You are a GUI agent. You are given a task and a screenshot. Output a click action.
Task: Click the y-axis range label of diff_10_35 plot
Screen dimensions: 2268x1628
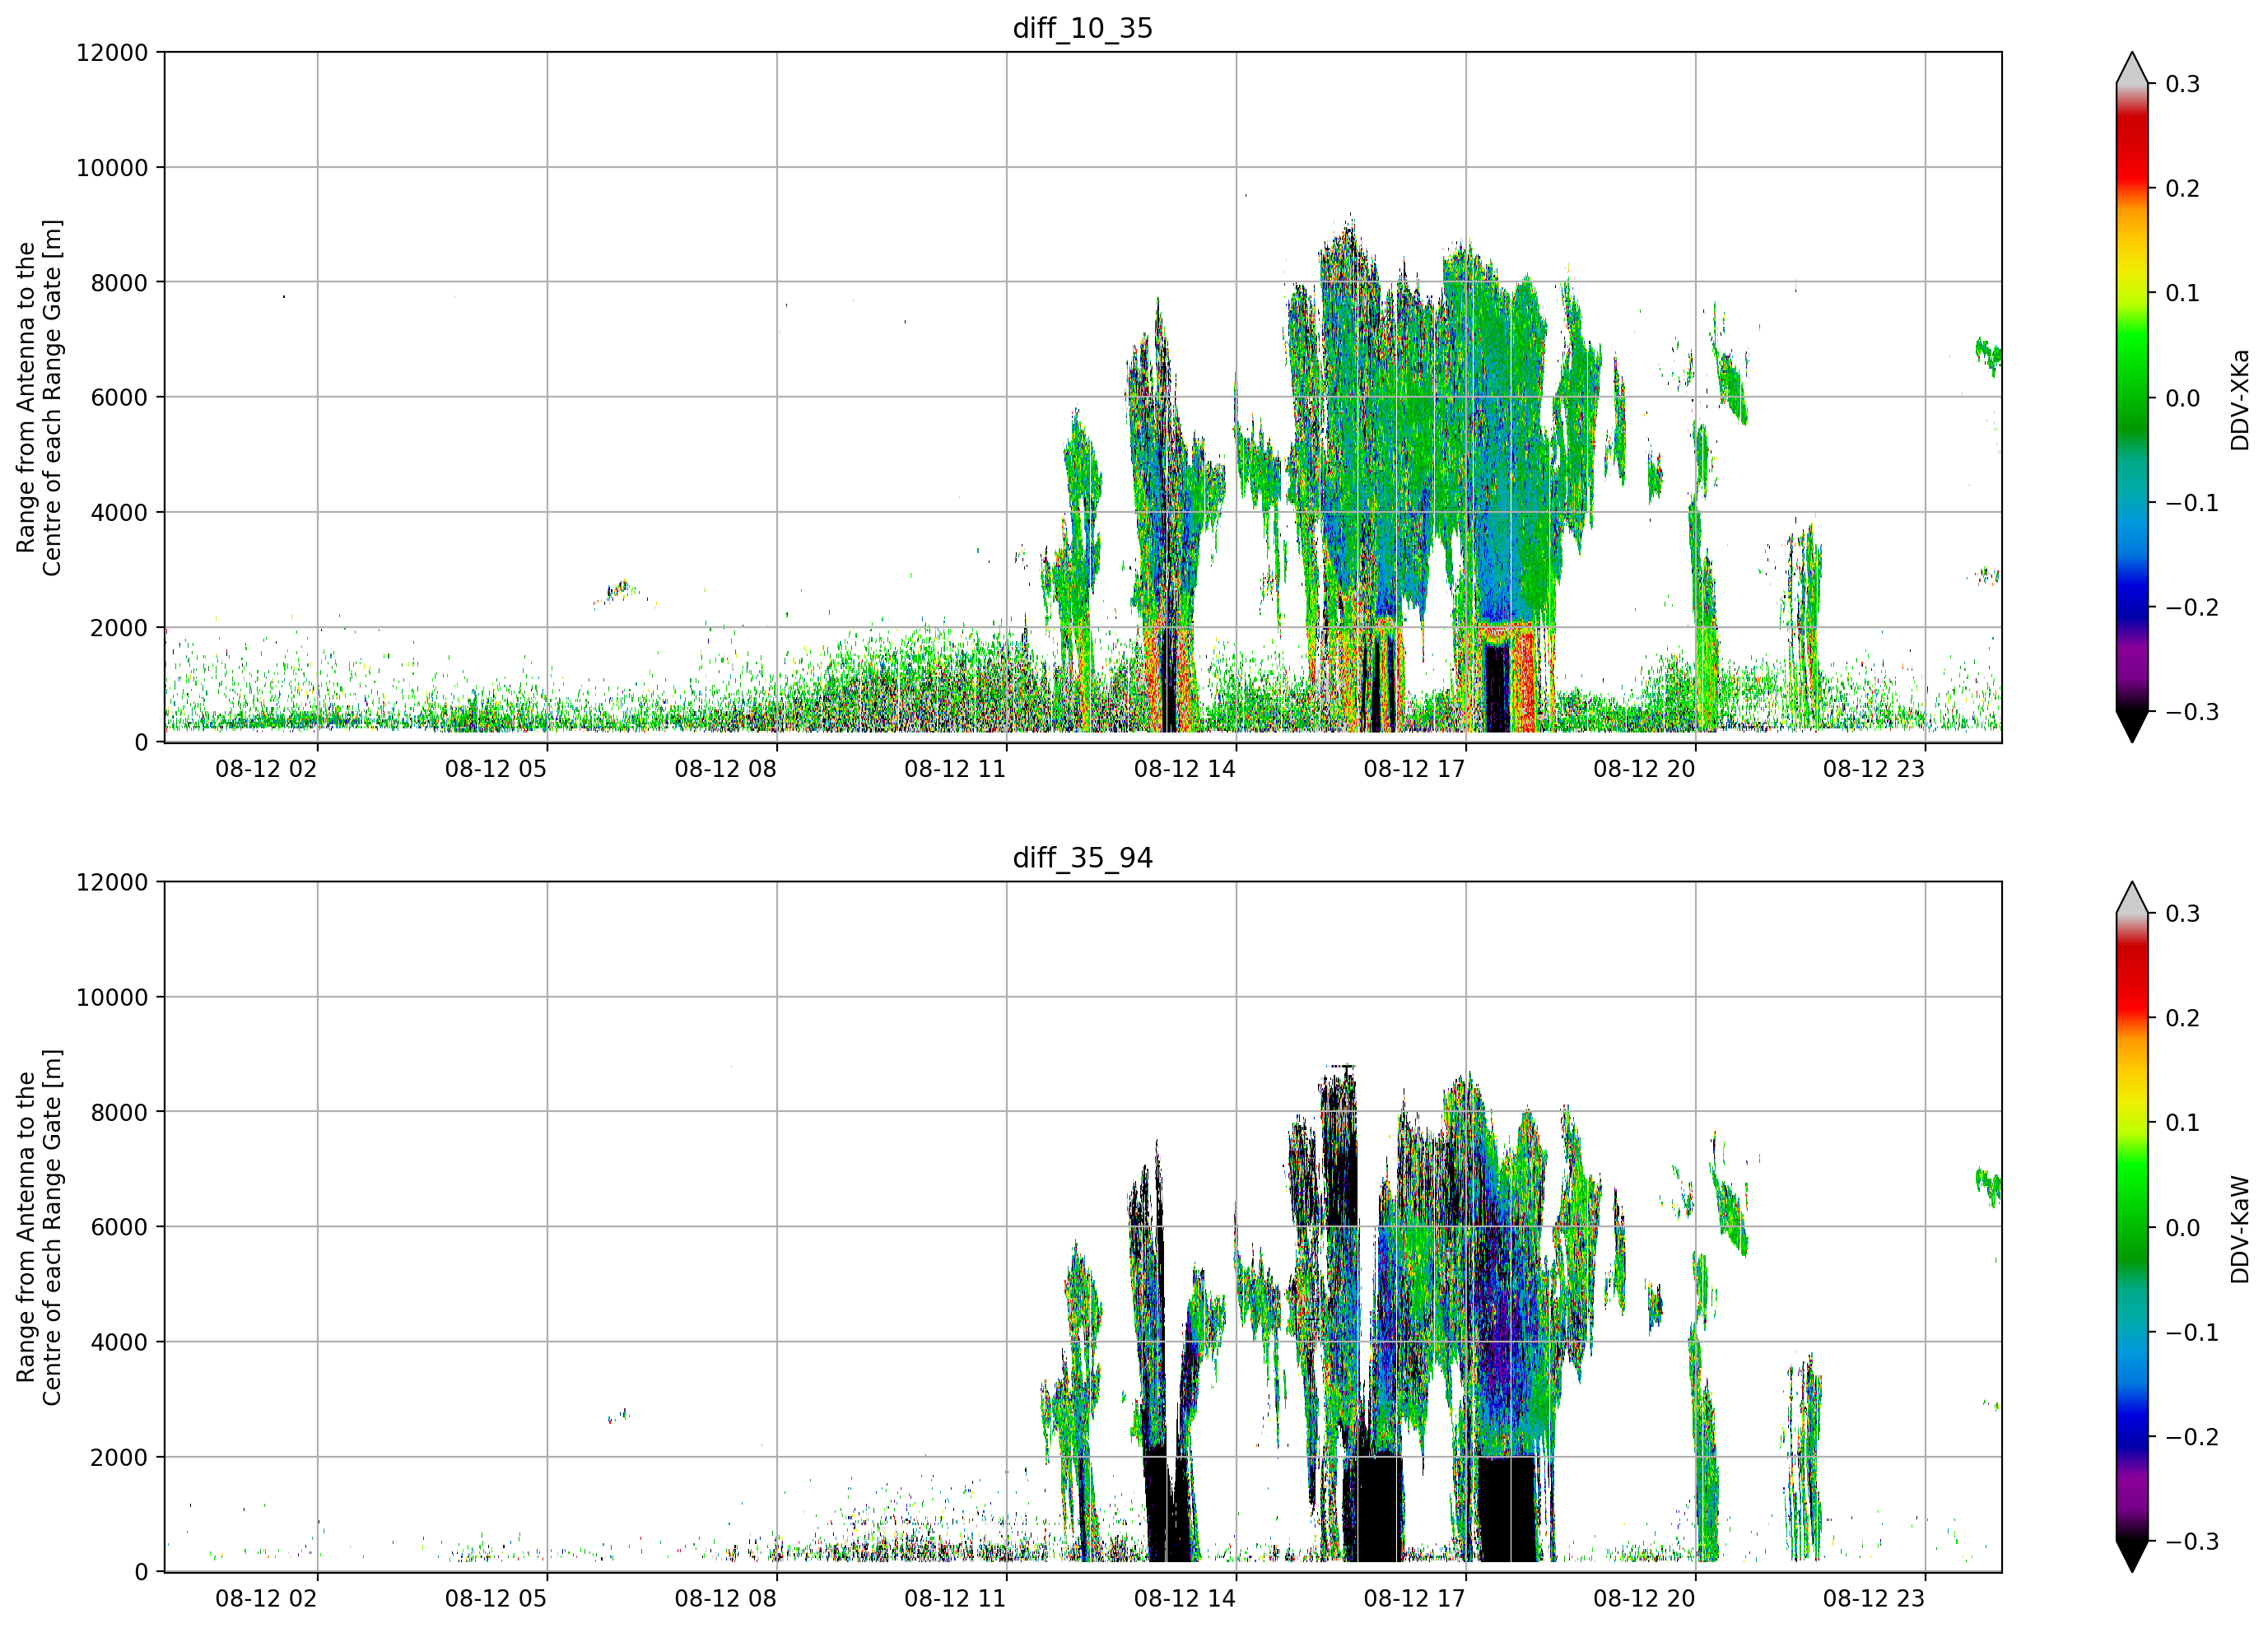coord(39,397)
